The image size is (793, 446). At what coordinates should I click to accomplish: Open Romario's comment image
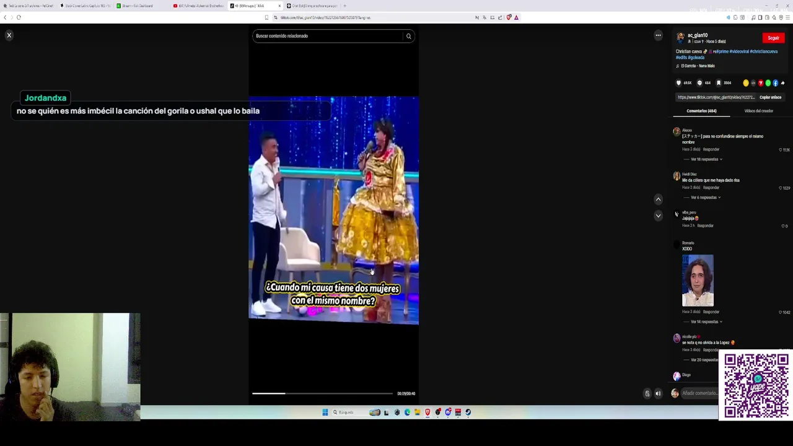pos(698,281)
